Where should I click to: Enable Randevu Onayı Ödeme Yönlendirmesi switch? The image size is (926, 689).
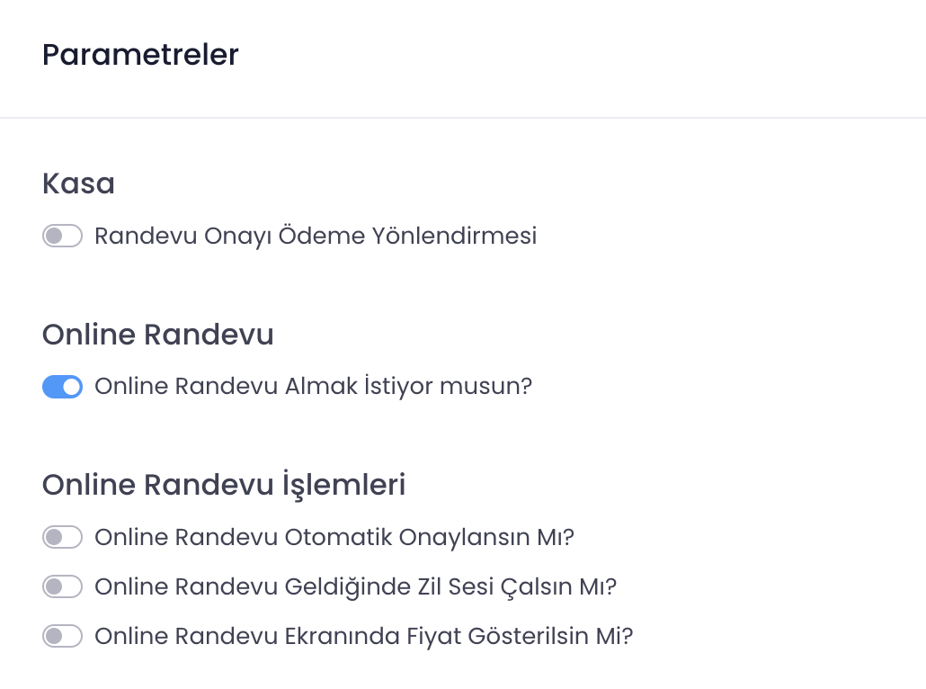point(62,237)
